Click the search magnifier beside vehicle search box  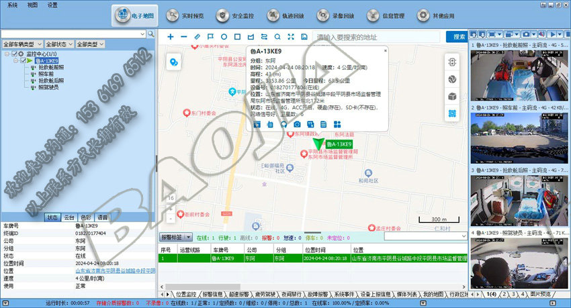151,33
